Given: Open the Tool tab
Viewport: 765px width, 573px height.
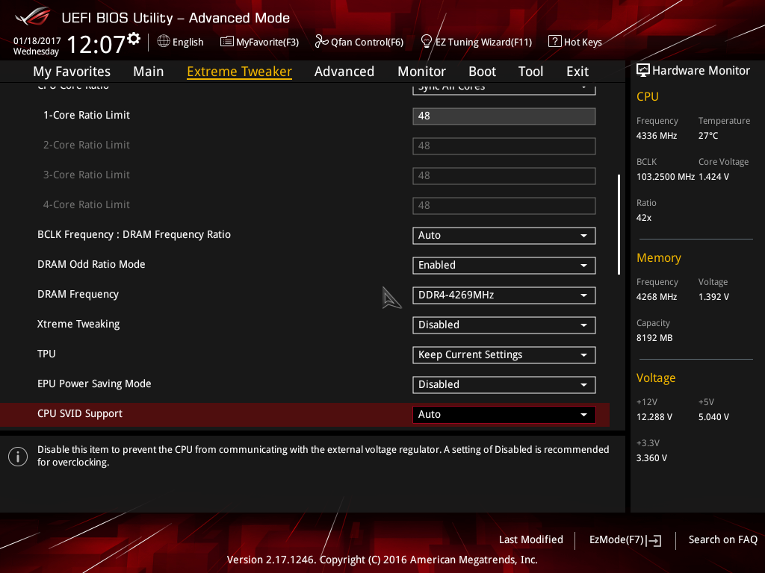Looking at the screenshot, I should point(531,72).
